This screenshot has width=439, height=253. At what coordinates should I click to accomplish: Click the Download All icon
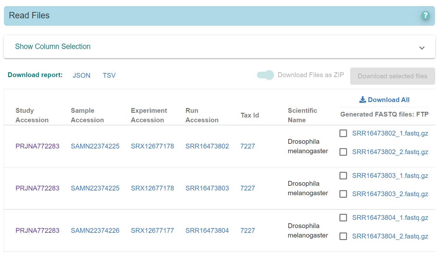point(363,100)
